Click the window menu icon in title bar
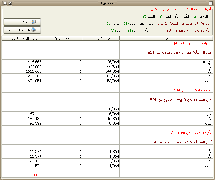Image resolution: width=215 pixels, height=180 pixels. tap(210, 3)
